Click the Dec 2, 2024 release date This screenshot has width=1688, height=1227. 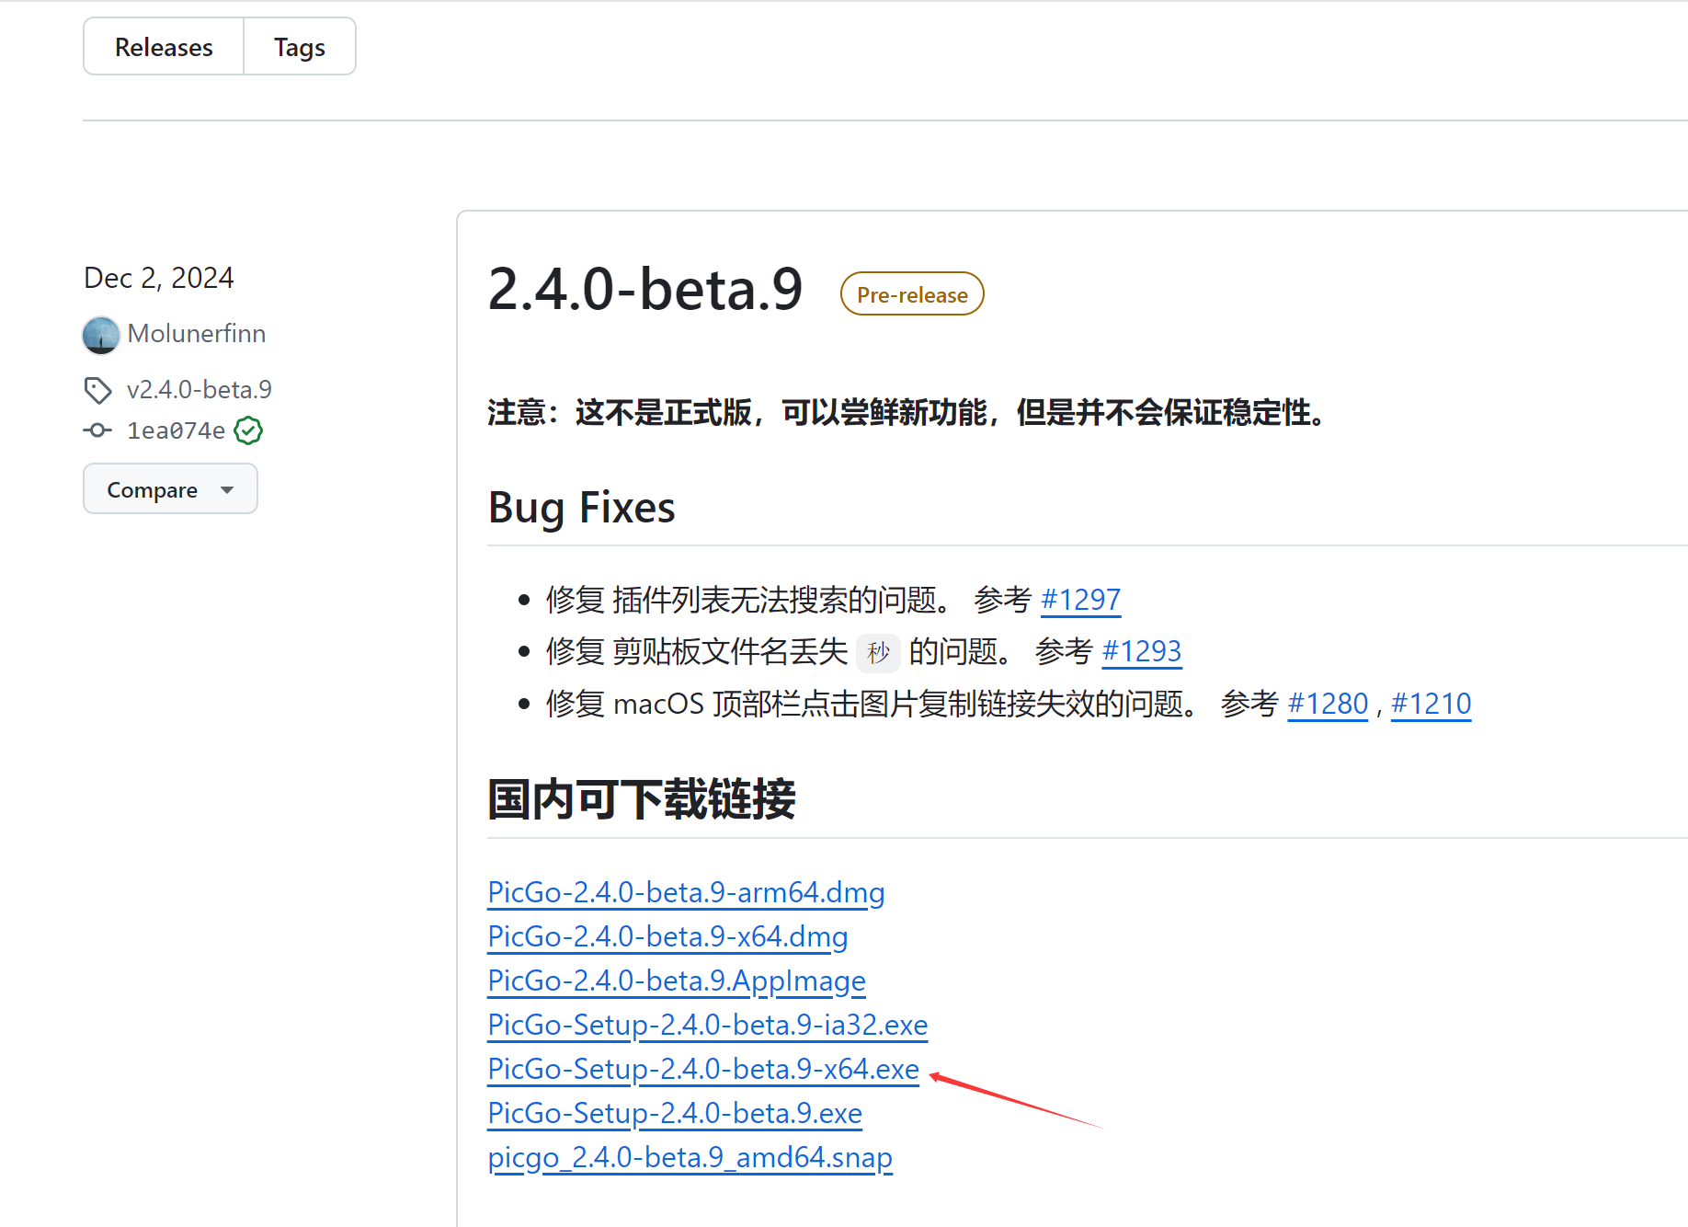(x=159, y=278)
